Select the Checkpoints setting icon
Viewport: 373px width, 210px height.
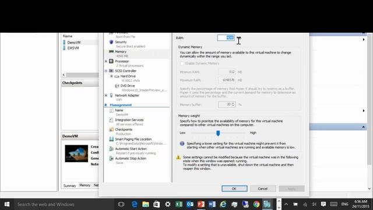(x=111, y=129)
